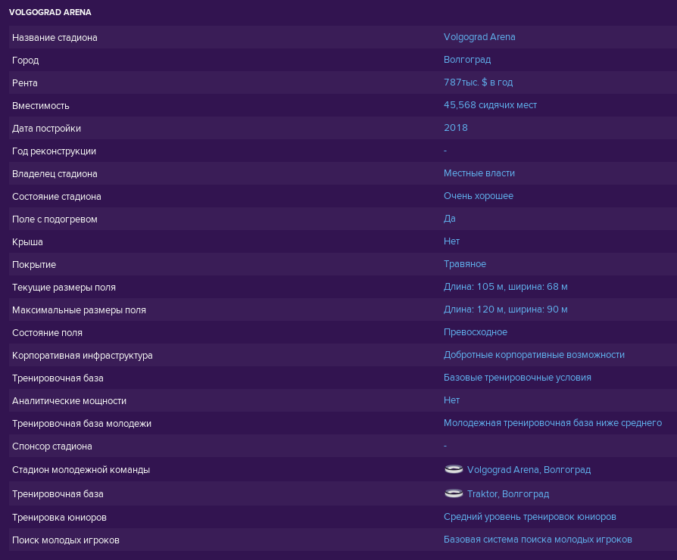Click the build date value 2018

(x=456, y=128)
